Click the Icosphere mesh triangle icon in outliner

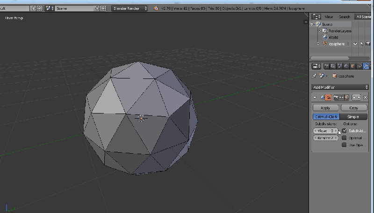[x=325, y=44]
